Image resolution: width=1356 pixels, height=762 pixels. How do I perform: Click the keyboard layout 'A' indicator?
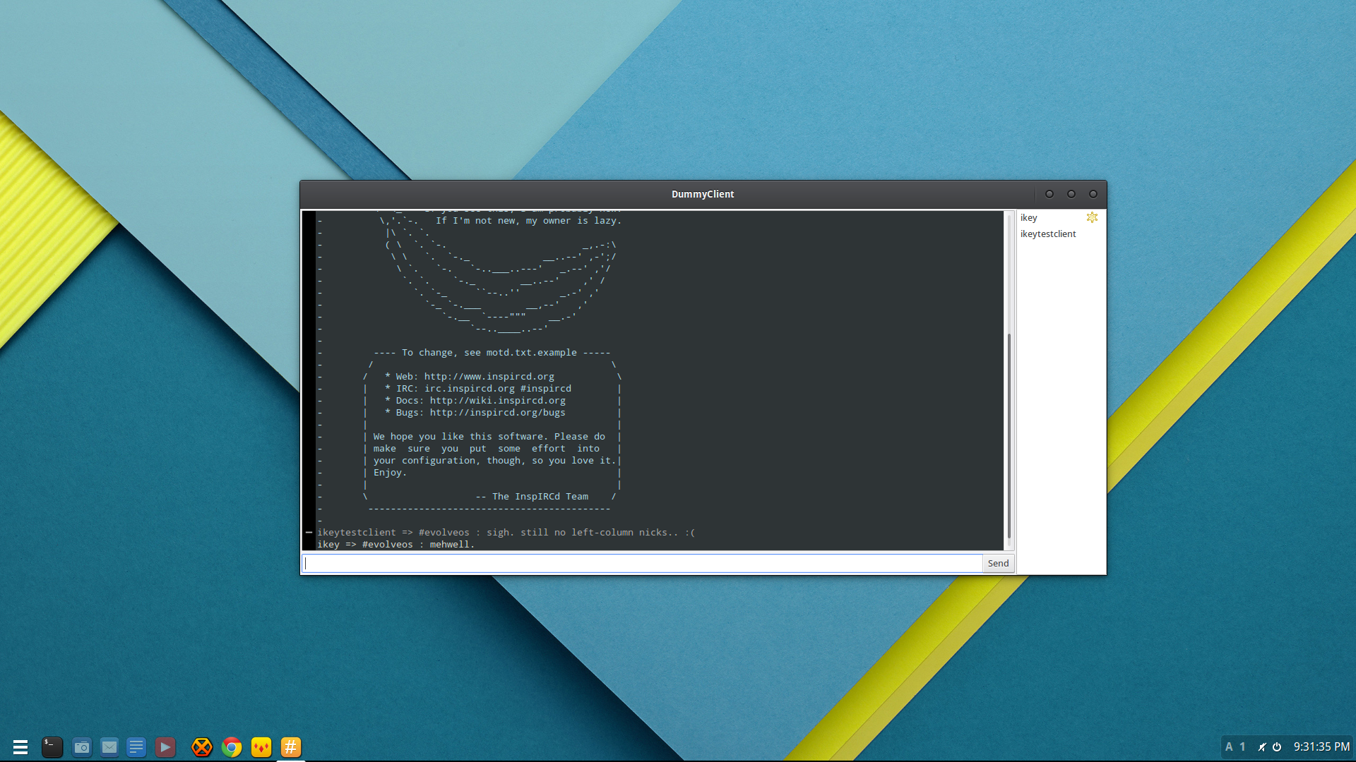tap(1229, 746)
